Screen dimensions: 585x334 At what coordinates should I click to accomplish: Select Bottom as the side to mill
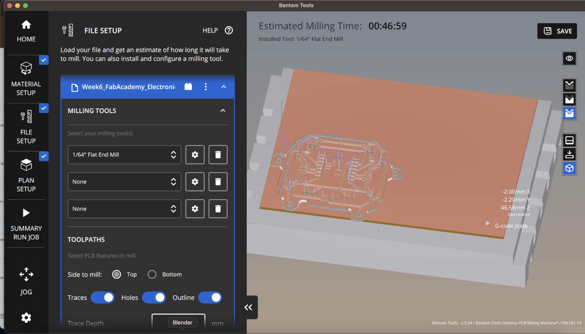pos(152,275)
